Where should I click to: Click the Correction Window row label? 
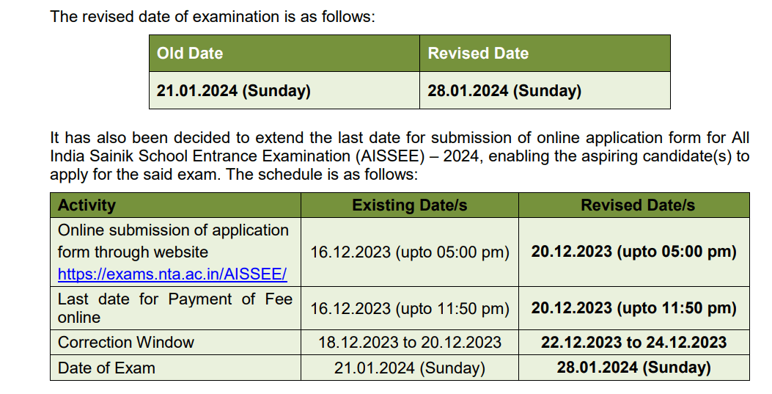click(126, 343)
